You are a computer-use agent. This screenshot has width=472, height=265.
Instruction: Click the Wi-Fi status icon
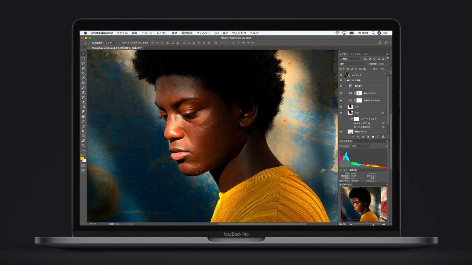tap(337, 33)
